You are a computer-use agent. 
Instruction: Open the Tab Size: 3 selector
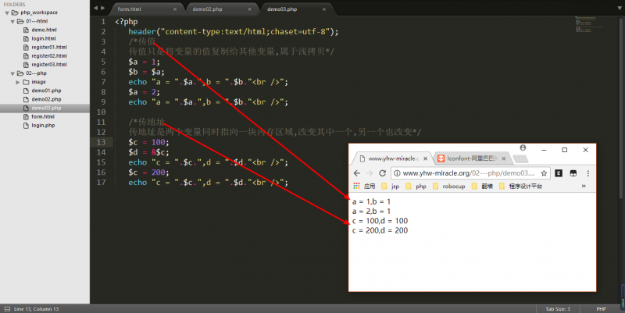click(562, 308)
